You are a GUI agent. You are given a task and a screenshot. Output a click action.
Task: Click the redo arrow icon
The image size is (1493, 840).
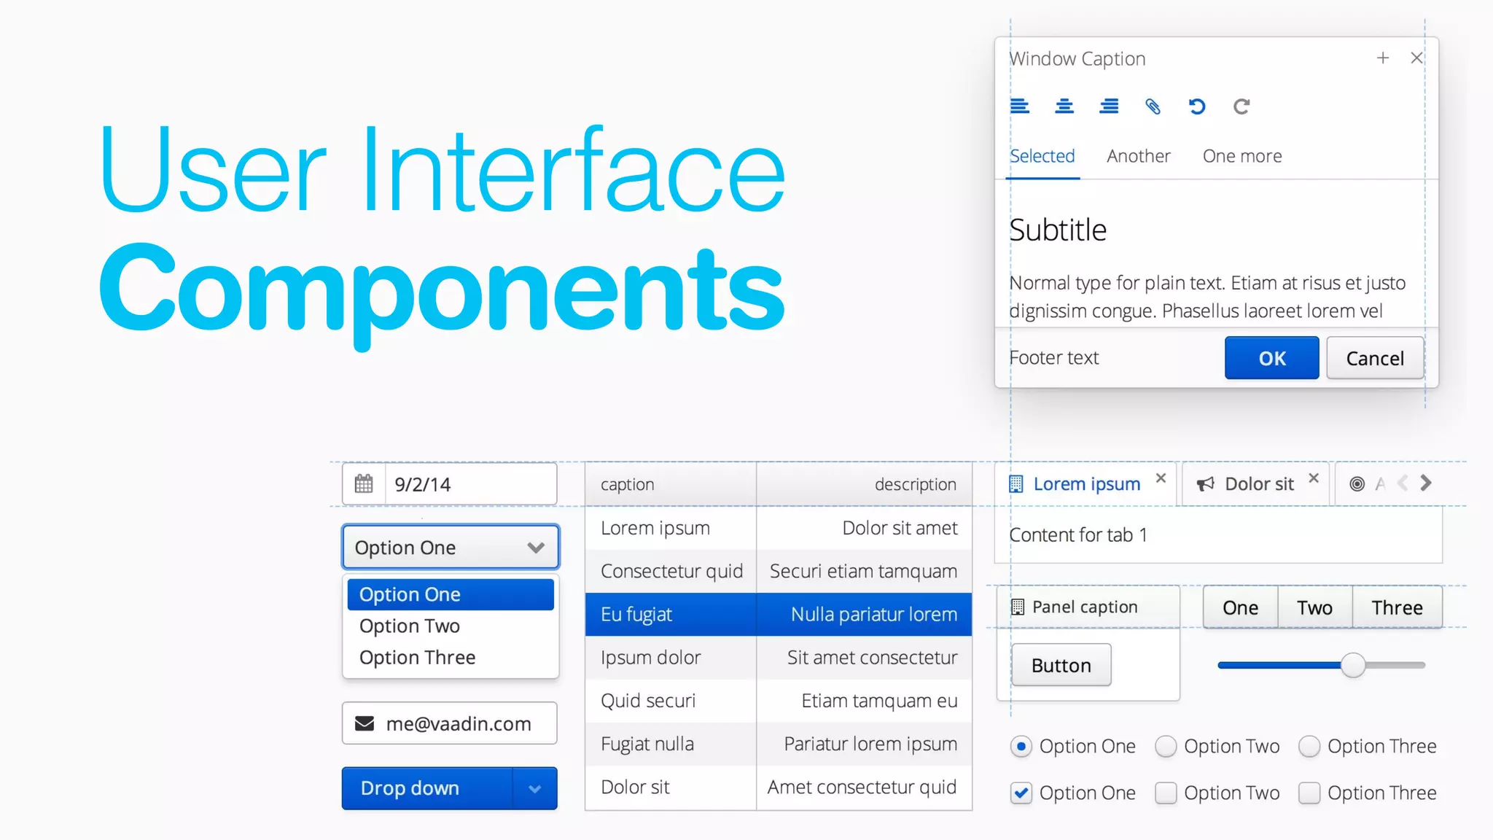pyautogui.click(x=1241, y=106)
